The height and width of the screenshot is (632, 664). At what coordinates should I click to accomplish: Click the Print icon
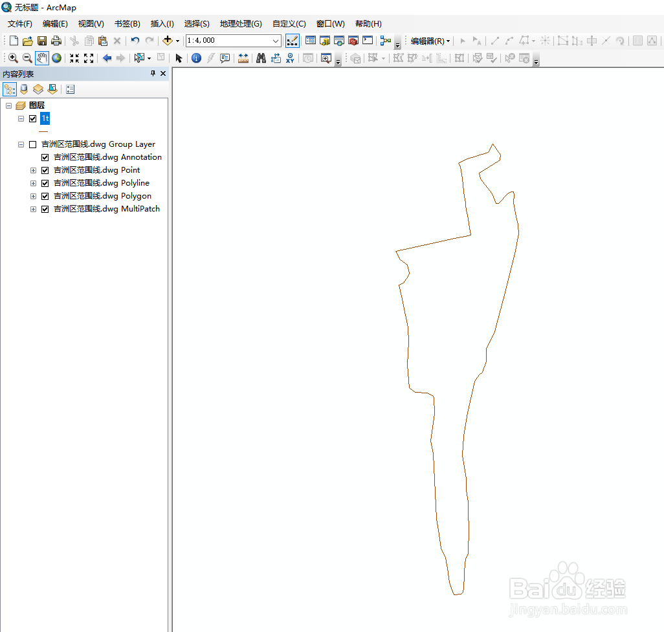click(56, 41)
